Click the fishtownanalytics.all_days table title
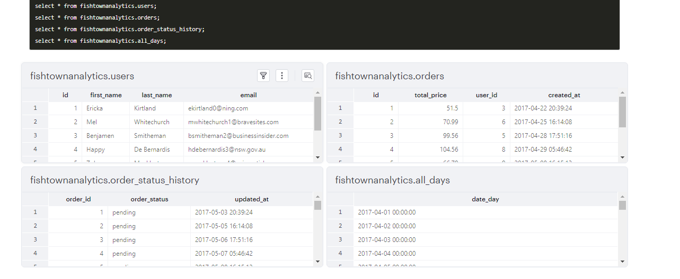Viewport: 680px width, 279px height. (x=392, y=180)
